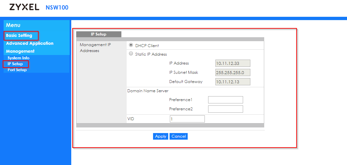Focus the DNS Preference2 input box

pos(225,109)
